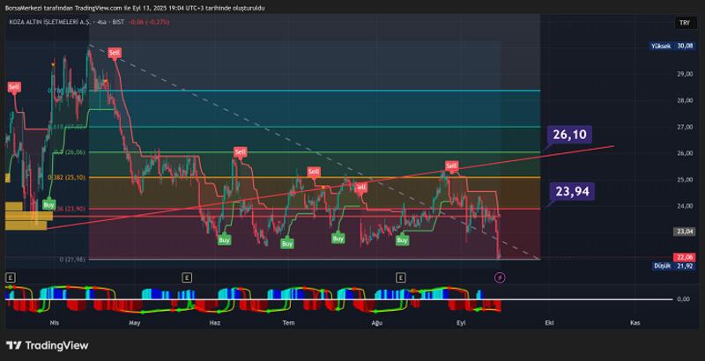The height and width of the screenshot is (361, 705).
Task: Click the 23,94 price callout label
Action: coord(572,191)
